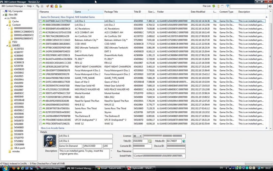Click the game cover thumbnail in Details
The height and width of the screenshot is (171, 273).
click(50, 141)
